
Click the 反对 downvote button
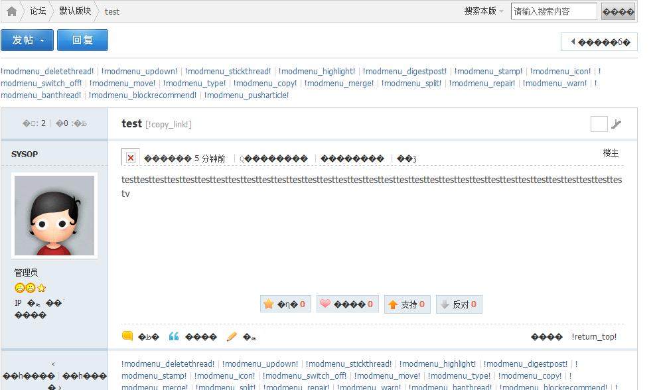point(459,304)
